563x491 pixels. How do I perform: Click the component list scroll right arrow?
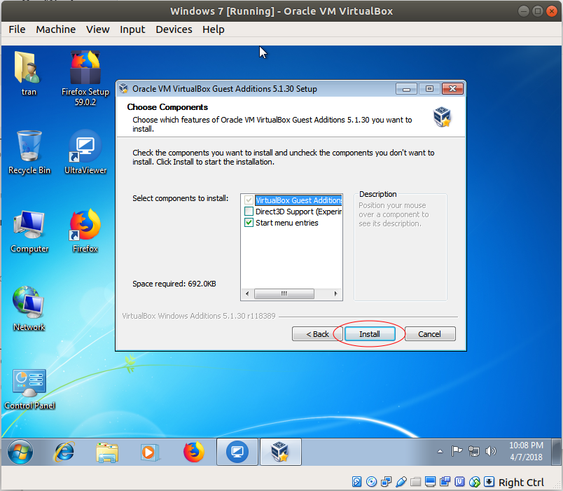[x=336, y=293]
